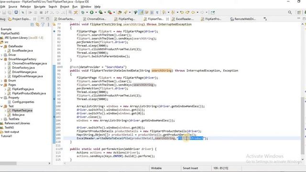Toggle Mark Occurrences highlighted toolbar icon
306x172 pixels.
pos(141,12)
